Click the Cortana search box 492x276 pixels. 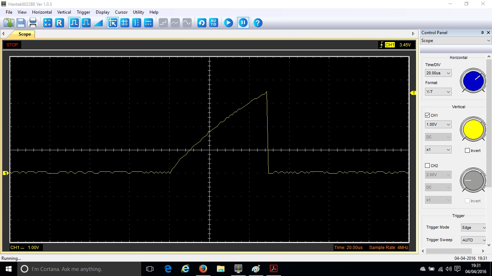[x=79, y=269]
